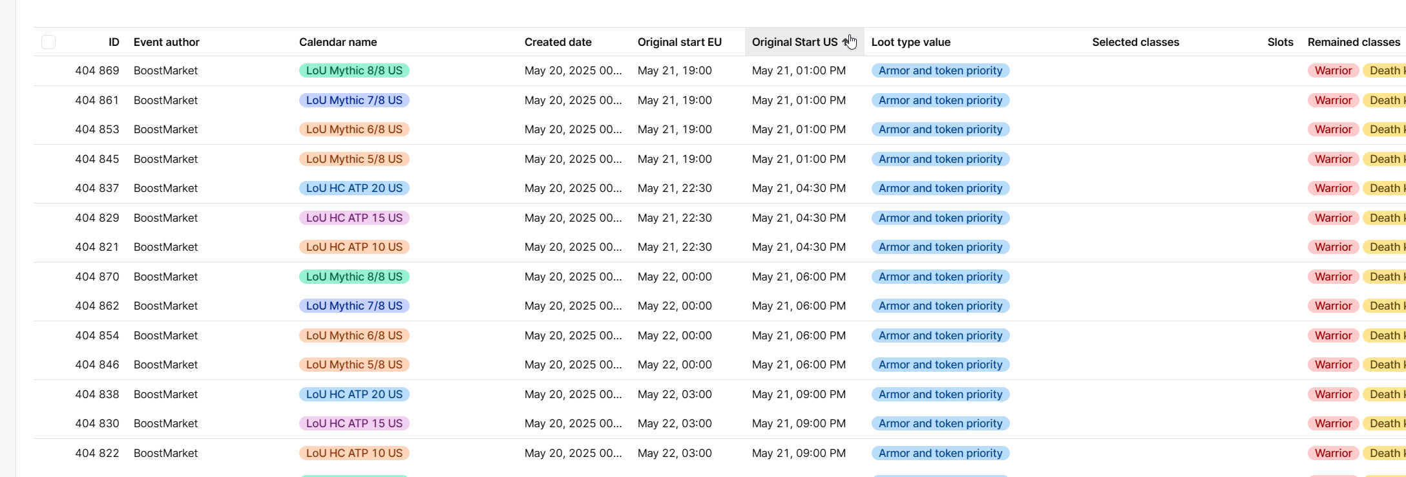Click the Loot type value column header
The width and height of the screenshot is (1406, 477).
click(x=910, y=42)
